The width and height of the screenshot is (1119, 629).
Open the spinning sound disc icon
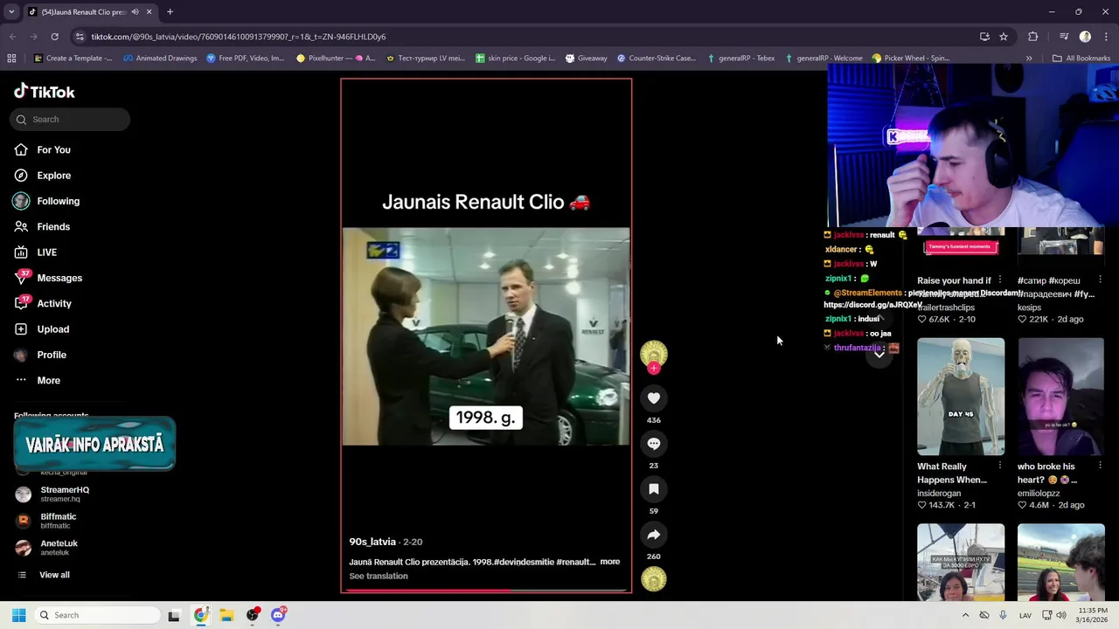coord(654,579)
